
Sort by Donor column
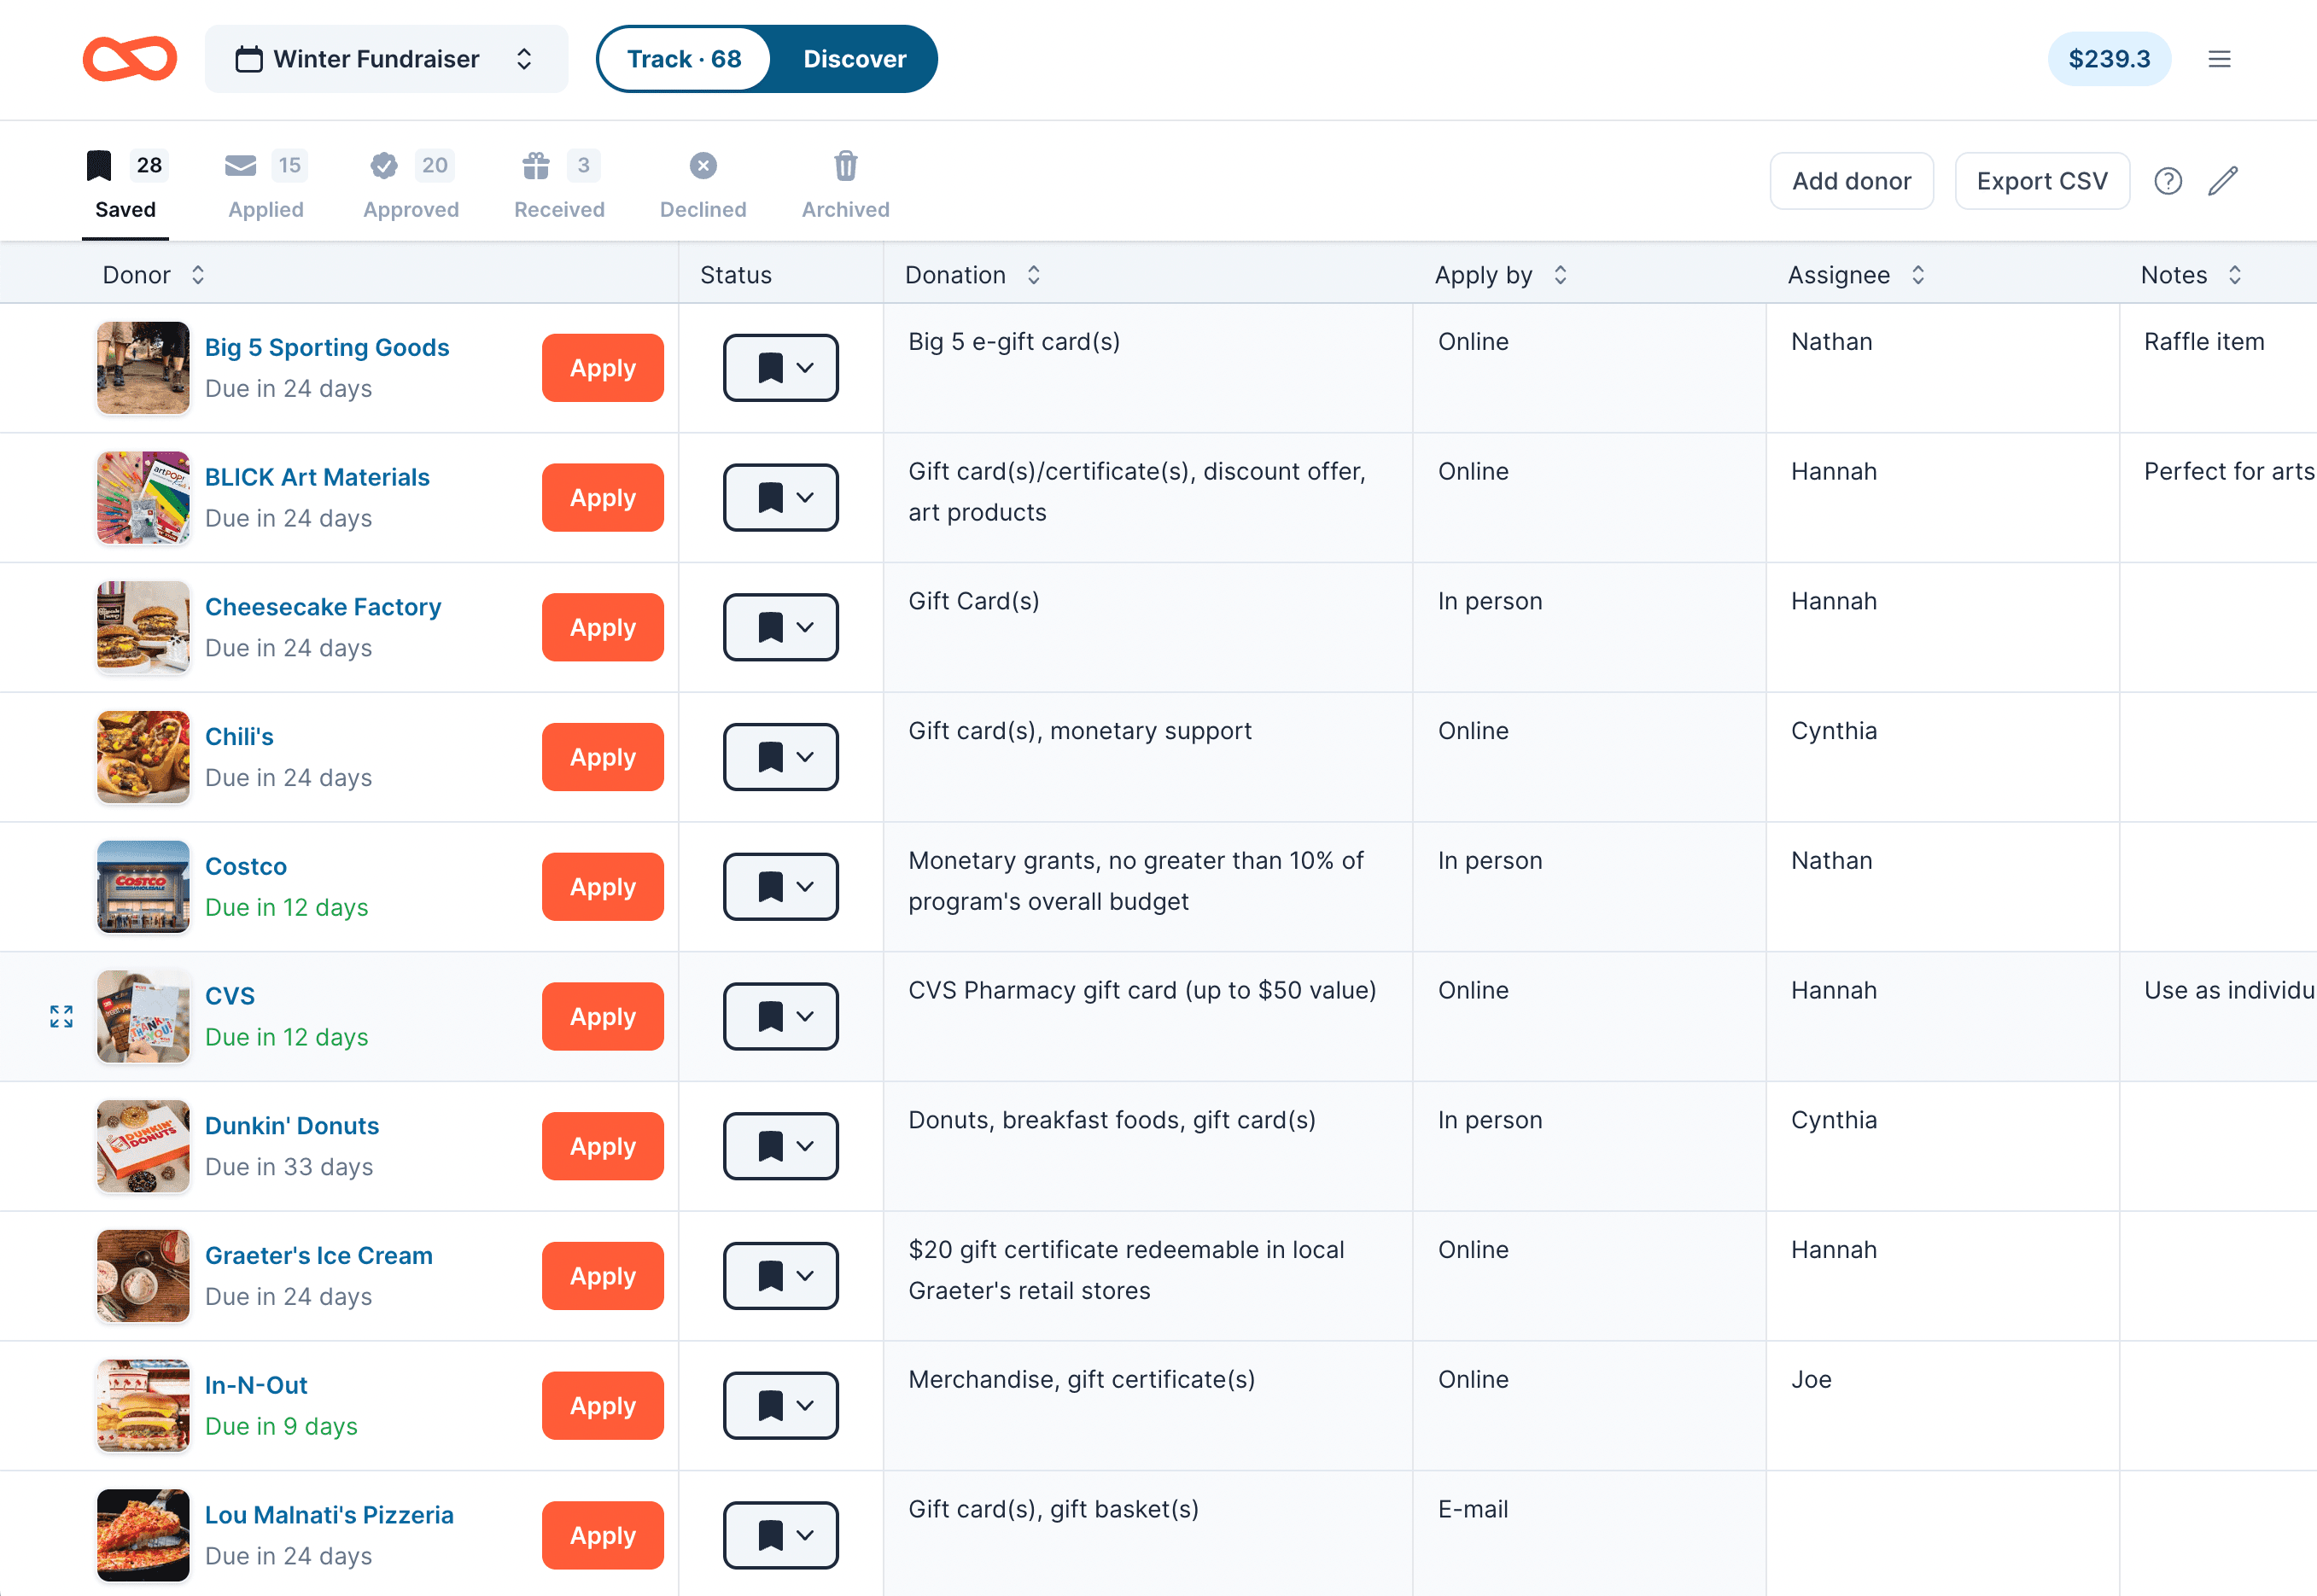pyautogui.click(x=198, y=275)
